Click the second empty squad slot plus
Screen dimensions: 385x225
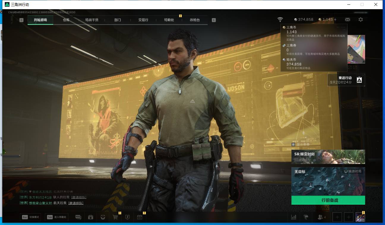[349, 217]
